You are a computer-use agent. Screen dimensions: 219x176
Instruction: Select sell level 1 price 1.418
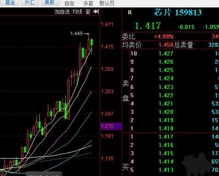point(166,129)
